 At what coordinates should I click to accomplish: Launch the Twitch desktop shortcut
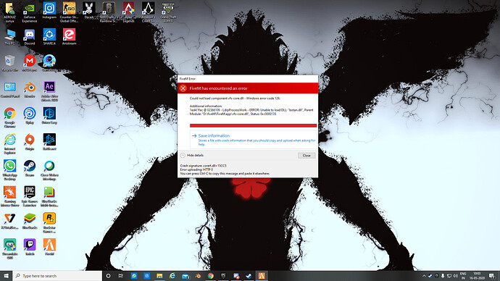30,247
